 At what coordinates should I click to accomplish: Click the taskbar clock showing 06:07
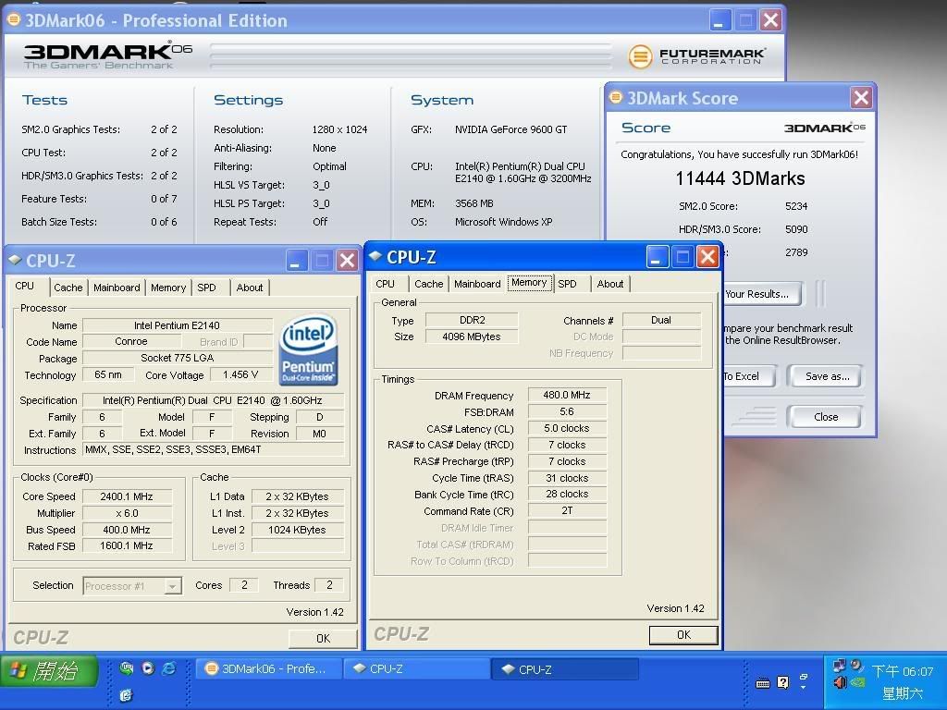[903, 671]
